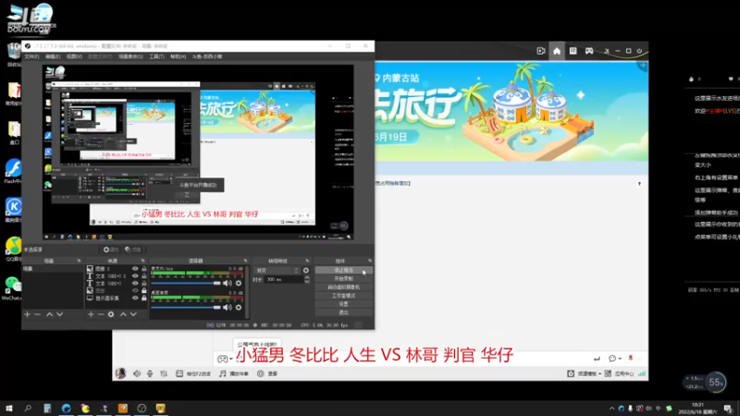Open the scene transition type dropdown
Screen dimensions: 740x416
tap(277, 271)
